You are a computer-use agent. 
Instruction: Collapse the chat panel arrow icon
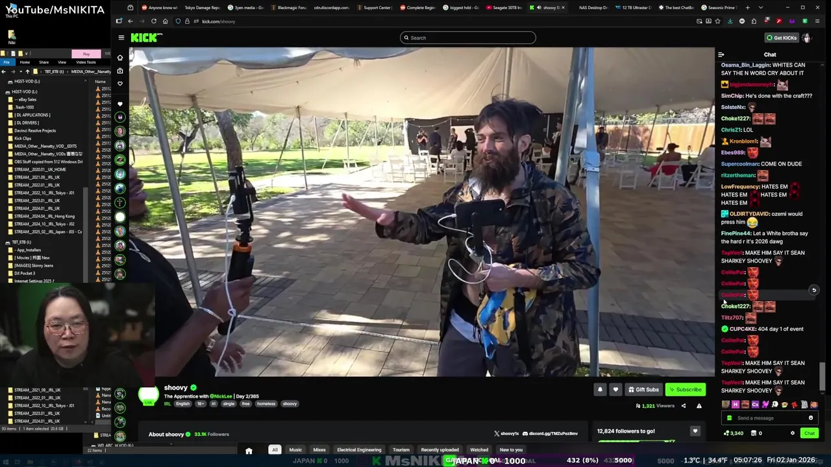coord(721,54)
